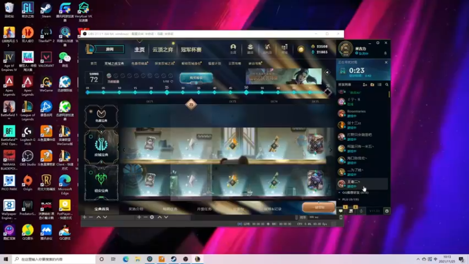Click the summoner profile avatar
The height and width of the screenshot is (264, 469).
pyautogui.click(x=345, y=49)
